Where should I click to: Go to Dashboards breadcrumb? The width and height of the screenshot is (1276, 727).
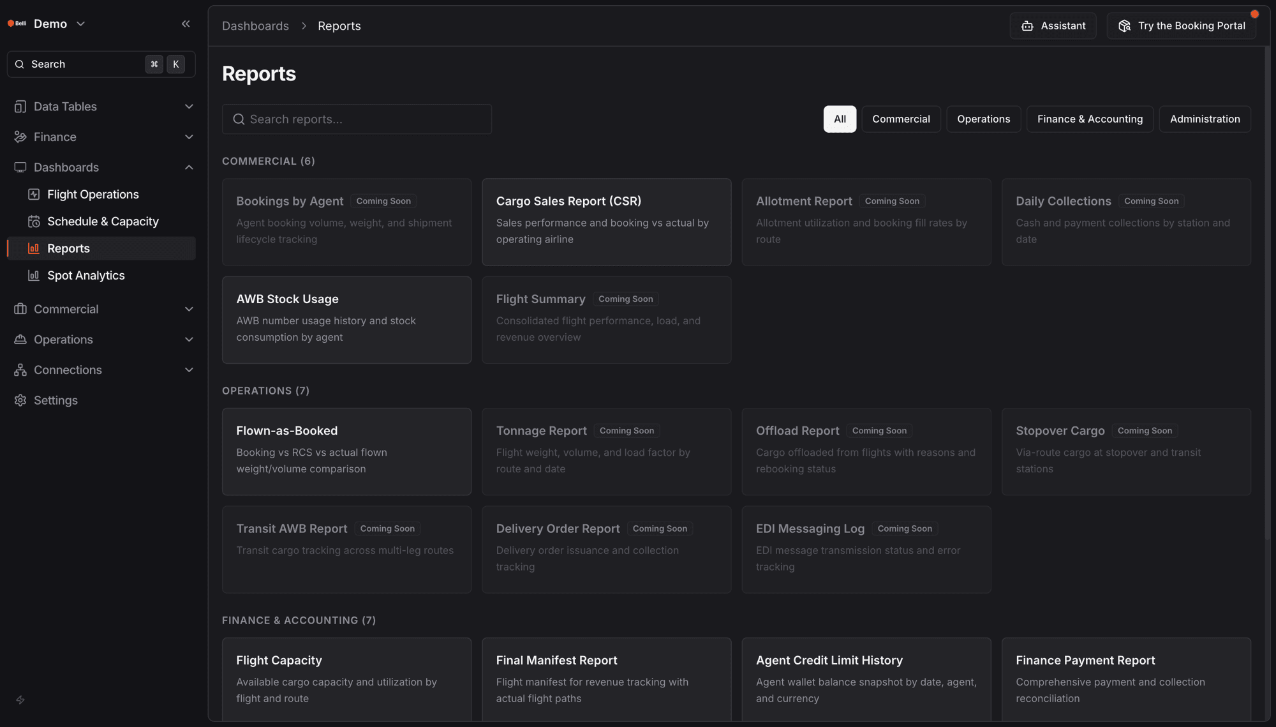click(255, 26)
